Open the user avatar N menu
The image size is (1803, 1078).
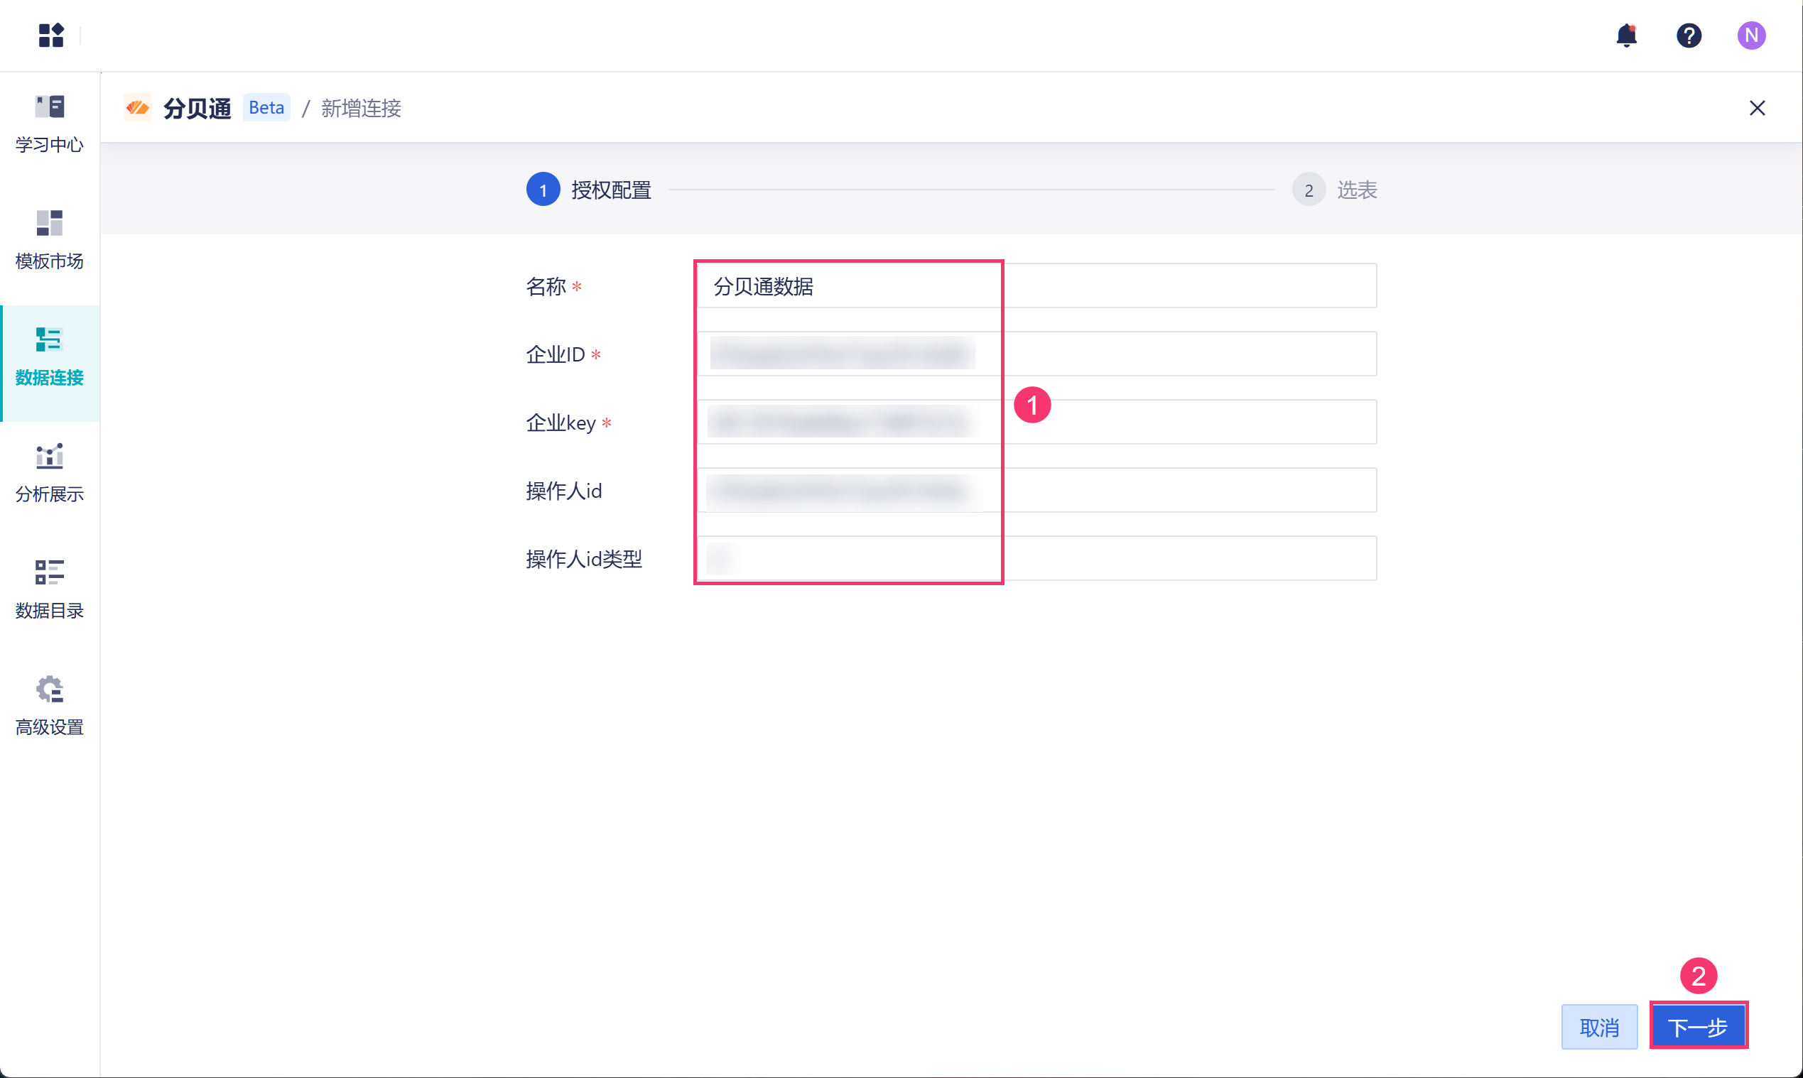coord(1750,35)
